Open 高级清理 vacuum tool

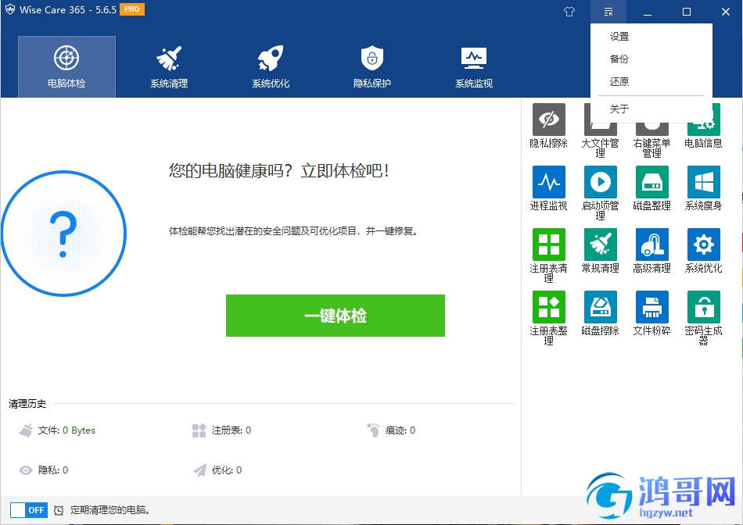(652, 251)
